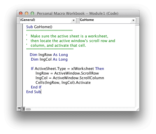Click comment 'then locate the active window's scroll row and'
Viewport: 156px width, 134px height.
(73, 41)
